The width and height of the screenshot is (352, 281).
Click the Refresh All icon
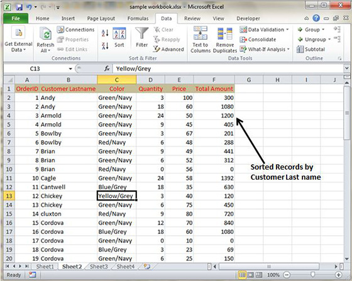[45, 34]
